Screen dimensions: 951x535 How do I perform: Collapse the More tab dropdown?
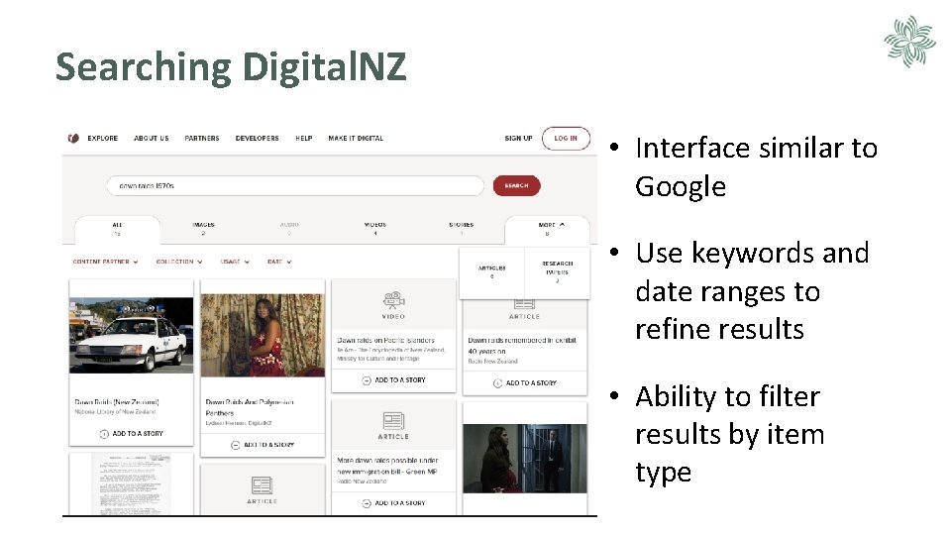[x=547, y=229]
